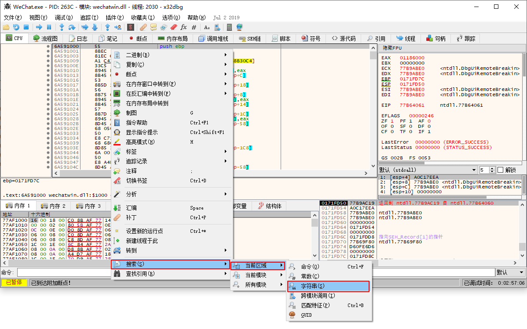Click the run arrow toolbar icon
This screenshot has height=329, width=527.
[39, 27]
